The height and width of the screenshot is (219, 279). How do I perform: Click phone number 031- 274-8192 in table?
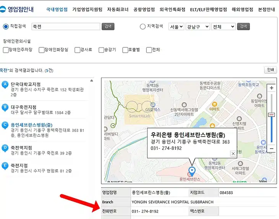point(145,211)
